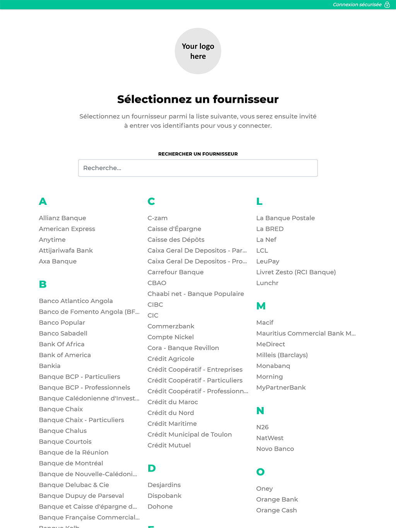This screenshot has width=396, height=528.
Task: Open Crédit Agricole
Action: (171, 359)
